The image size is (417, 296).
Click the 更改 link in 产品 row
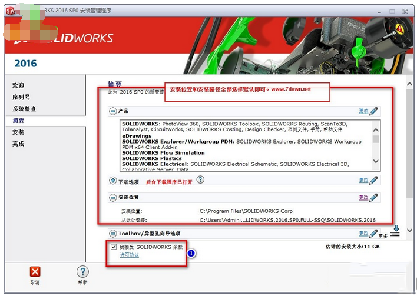coord(363,111)
